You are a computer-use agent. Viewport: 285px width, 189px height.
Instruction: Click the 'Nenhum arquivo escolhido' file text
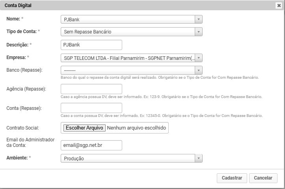136,128
